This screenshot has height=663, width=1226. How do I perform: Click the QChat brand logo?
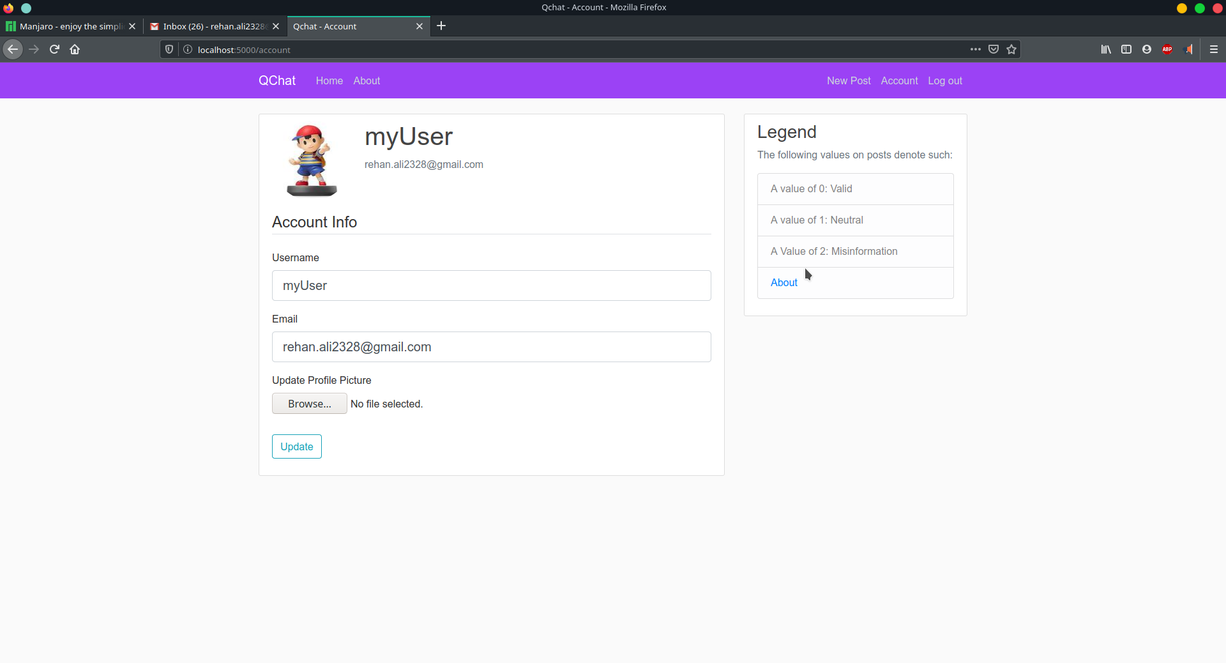[x=277, y=80]
